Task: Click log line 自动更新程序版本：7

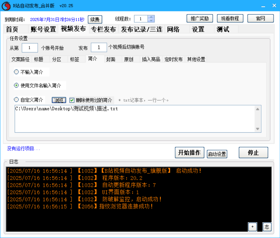Action: point(129,185)
